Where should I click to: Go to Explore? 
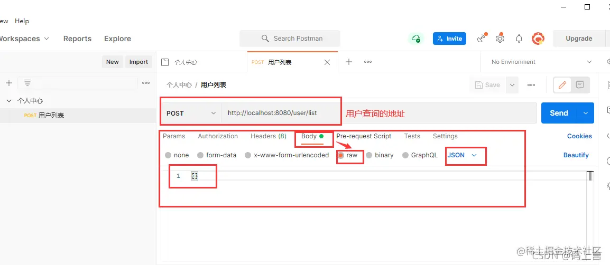coord(117,39)
